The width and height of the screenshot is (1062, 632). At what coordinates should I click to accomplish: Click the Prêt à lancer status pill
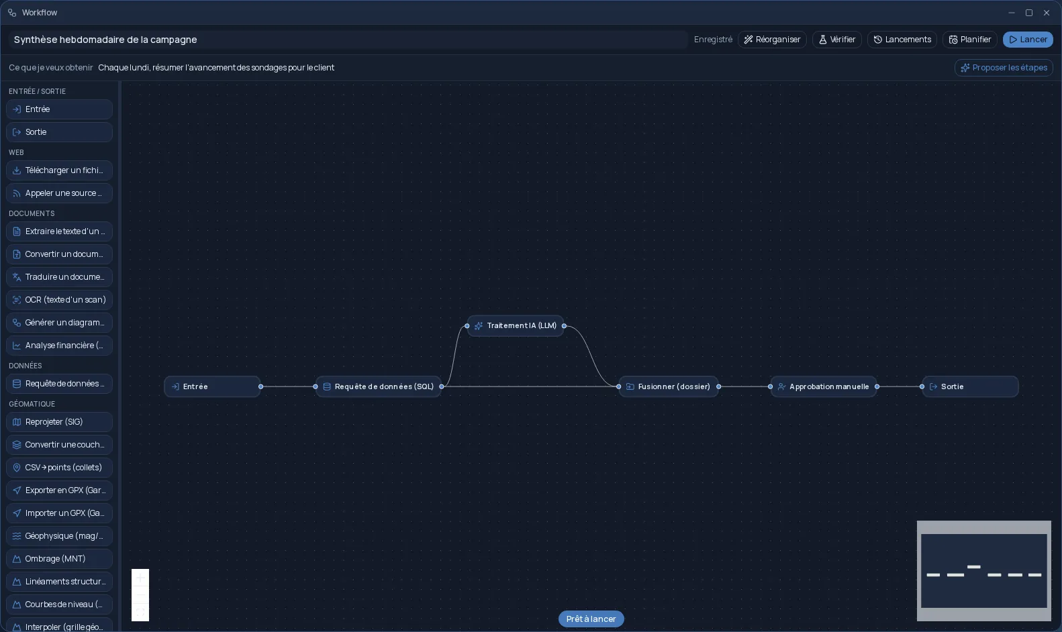pyautogui.click(x=591, y=619)
